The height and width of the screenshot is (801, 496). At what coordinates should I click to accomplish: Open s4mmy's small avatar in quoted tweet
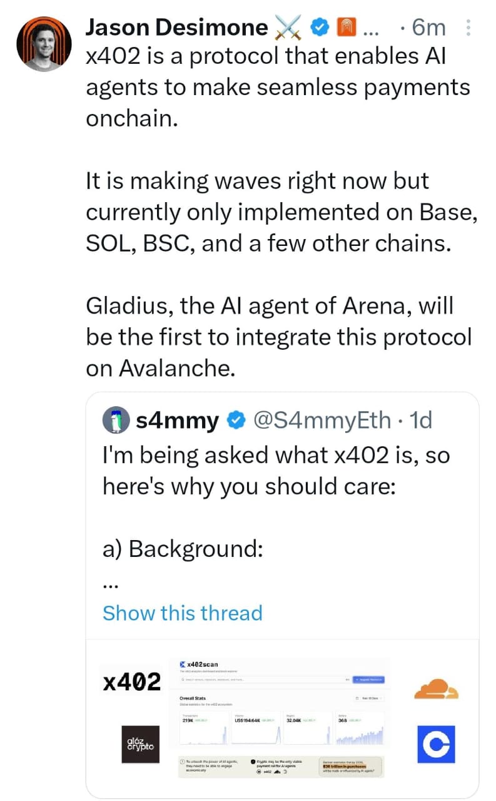pyautogui.click(x=116, y=421)
